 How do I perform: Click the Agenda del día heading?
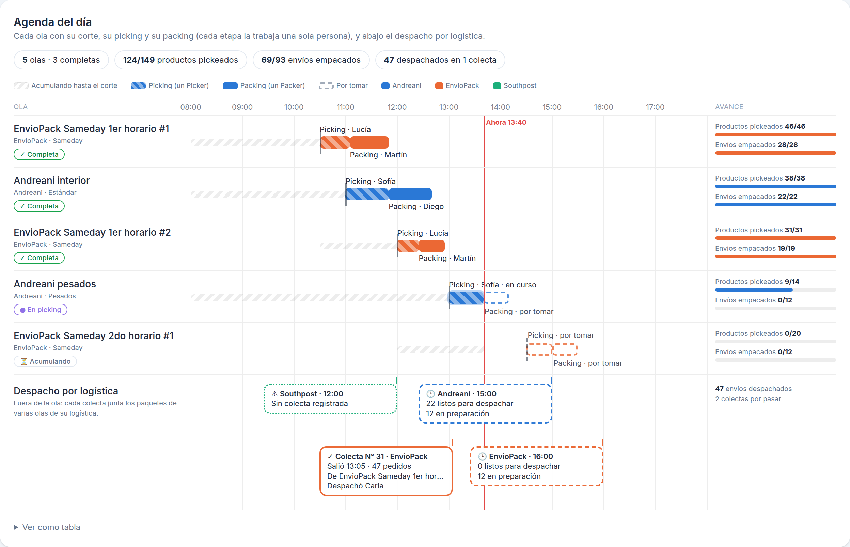click(x=52, y=22)
